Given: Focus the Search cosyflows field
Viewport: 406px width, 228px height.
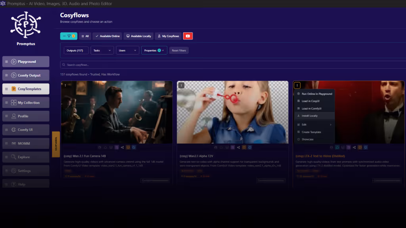Looking at the screenshot, I should click(233, 65).
